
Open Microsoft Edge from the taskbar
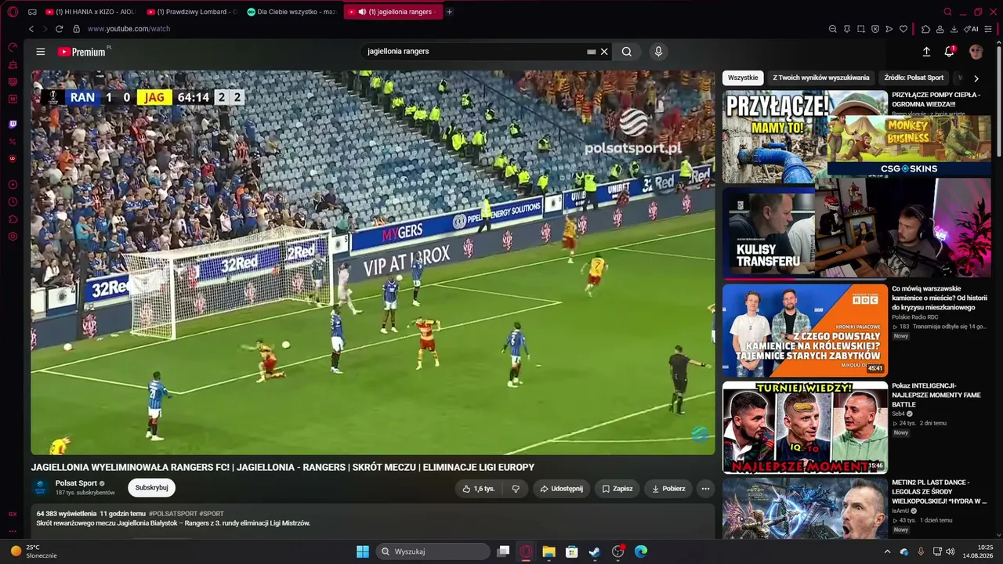(x=641, y=551)
